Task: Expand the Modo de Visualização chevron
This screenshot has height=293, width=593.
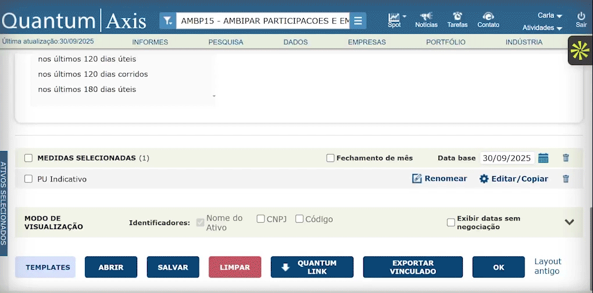Action: [569, 222]
